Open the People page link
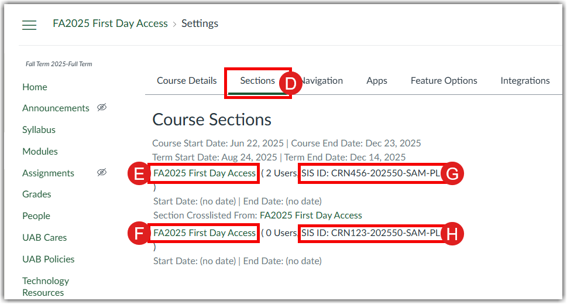The image size is (567, 304). [36, 216]
